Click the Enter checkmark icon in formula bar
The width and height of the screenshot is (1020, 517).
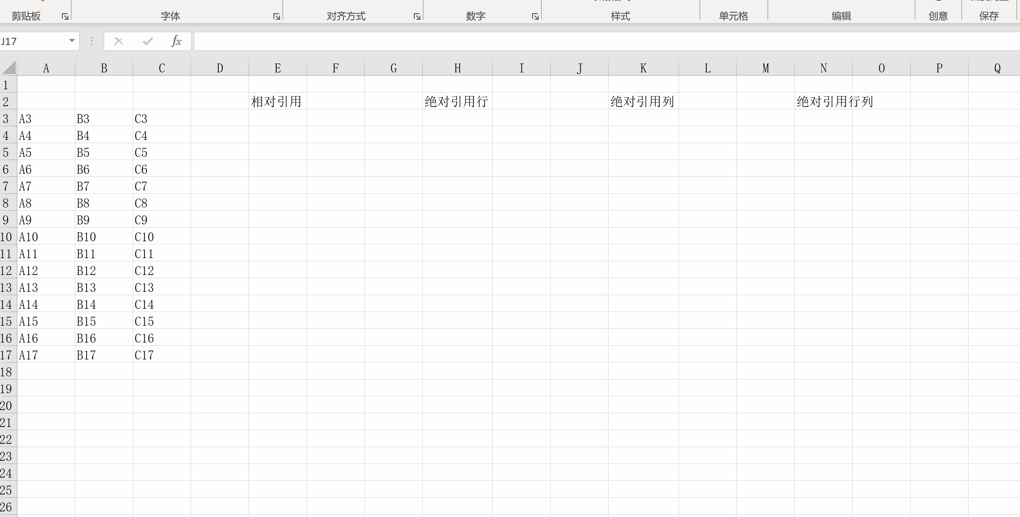click(148, 41)
